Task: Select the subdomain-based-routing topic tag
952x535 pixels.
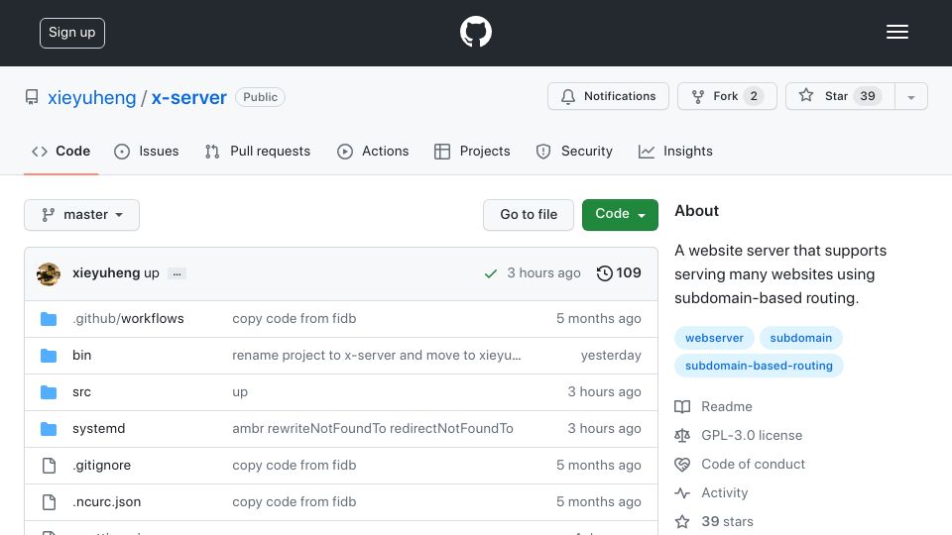Action: 759,366
